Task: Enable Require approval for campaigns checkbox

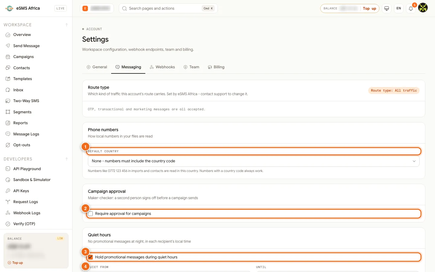Action: (x=90, y=214)
